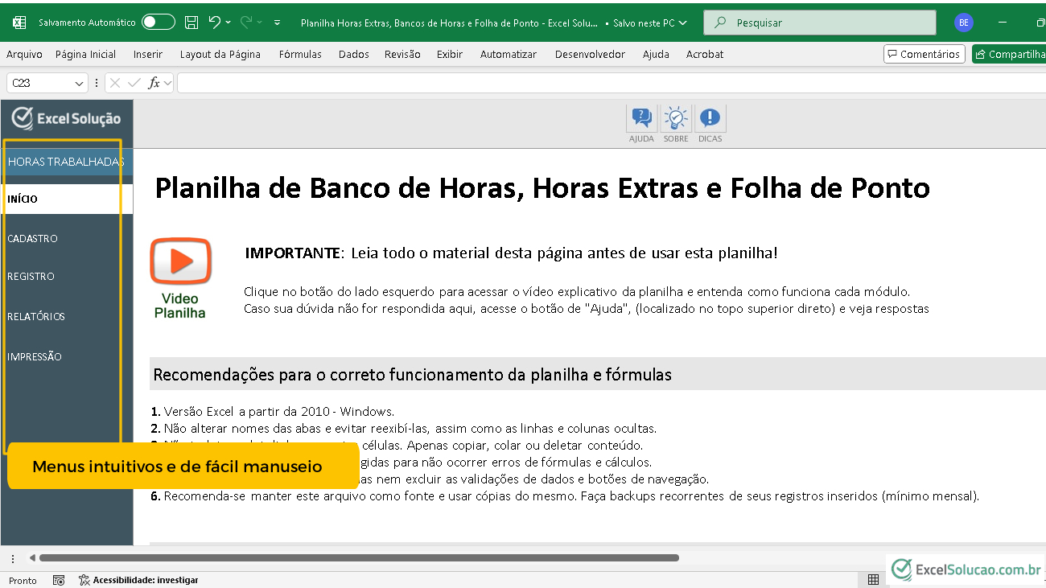The height and width of the screenshot is (588, 1046).
Task: Expand the Salvo neste PC dropdown
Action: coord(683,23)
